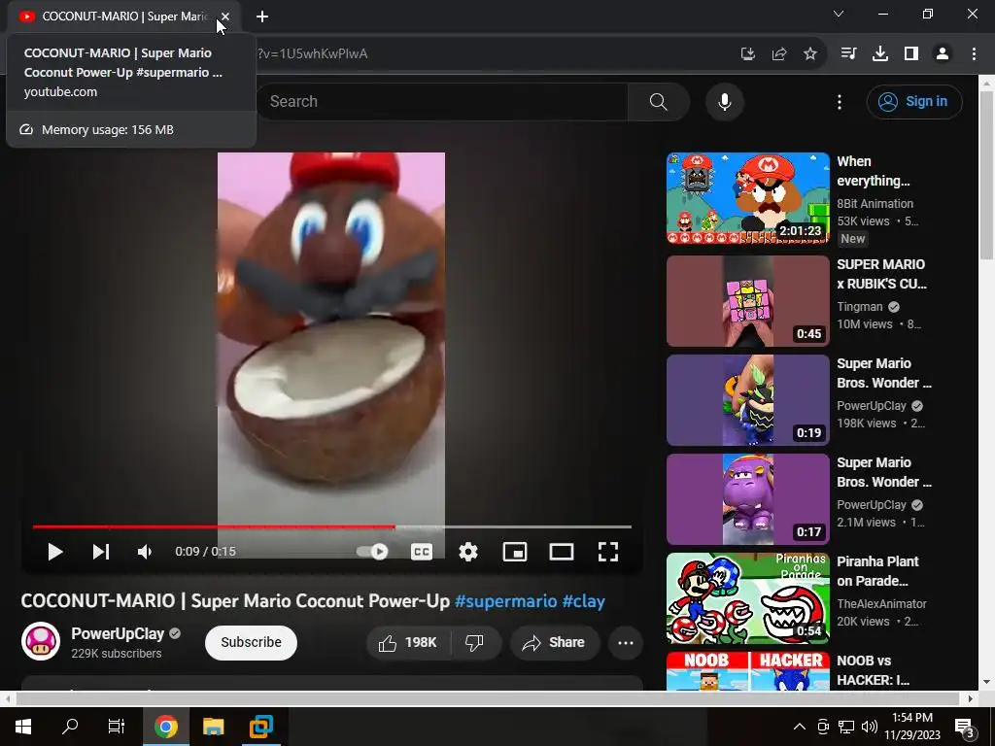Toggle closed captions CC

click(422, 552)
